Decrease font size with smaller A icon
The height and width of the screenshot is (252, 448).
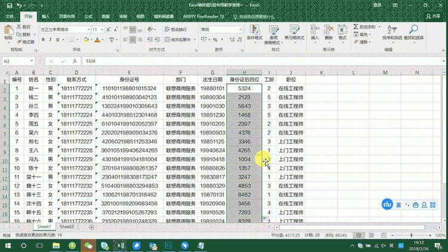tap(115, 29)
